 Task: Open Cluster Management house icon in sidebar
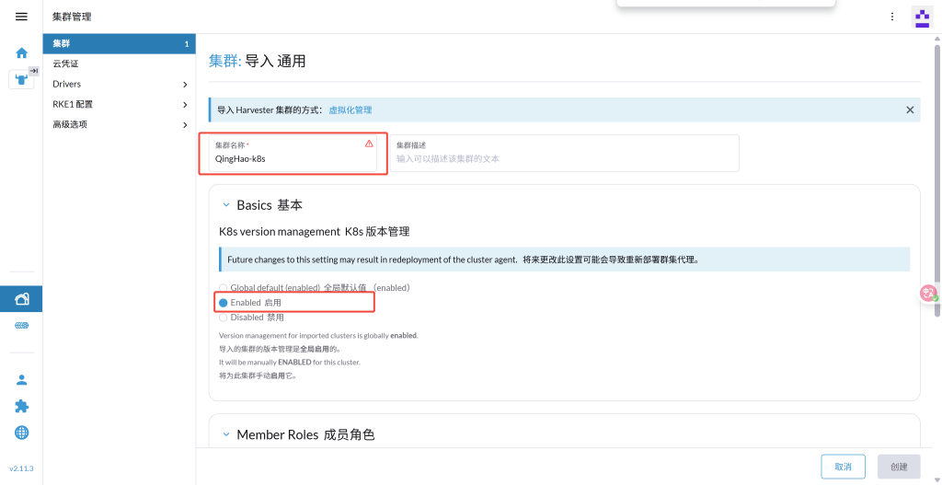21,298
